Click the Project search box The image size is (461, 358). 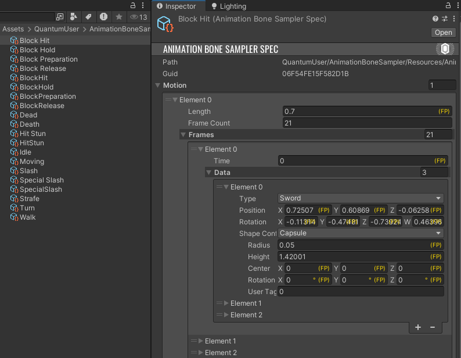[x=27, y=17]
